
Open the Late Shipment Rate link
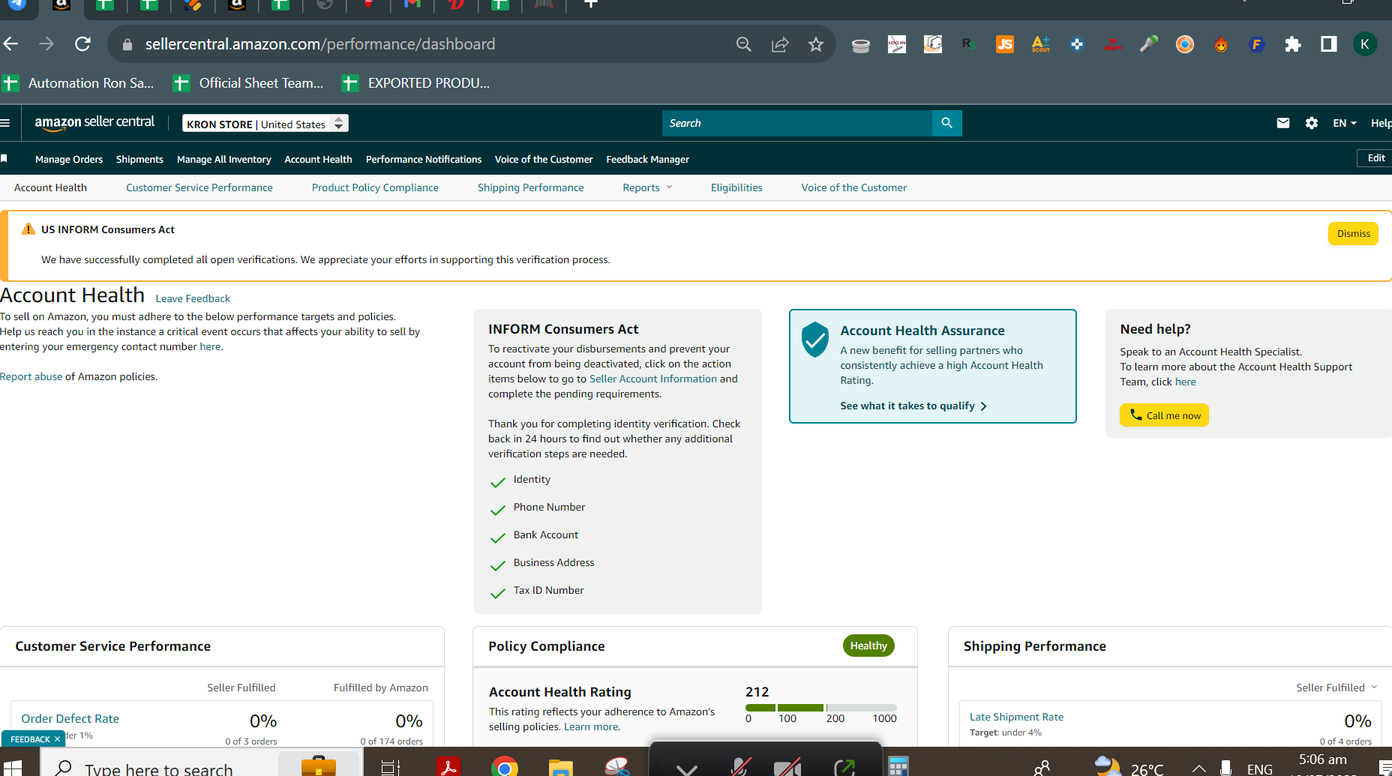(1017, 717)
